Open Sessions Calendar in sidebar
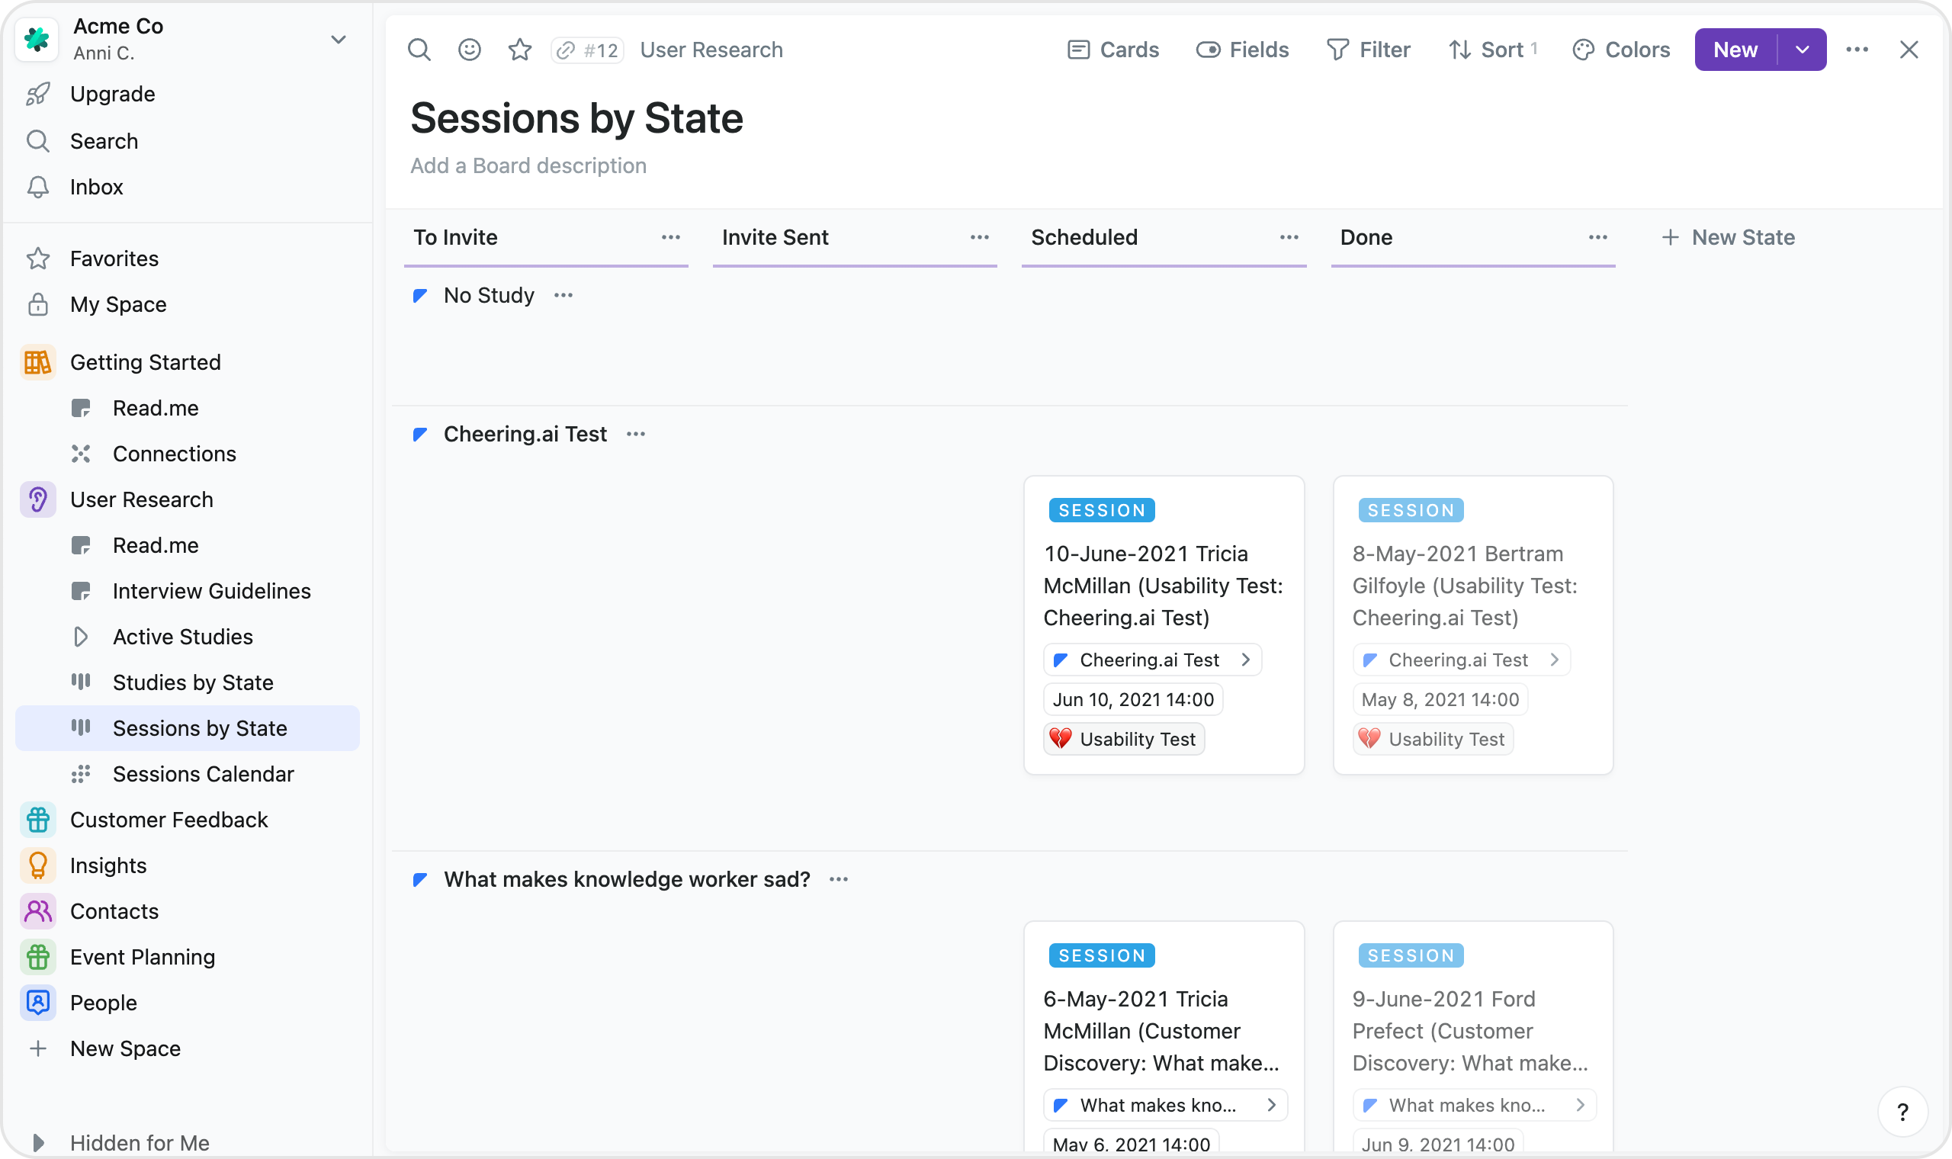1952x1159 pixels. tap(203, 774)
